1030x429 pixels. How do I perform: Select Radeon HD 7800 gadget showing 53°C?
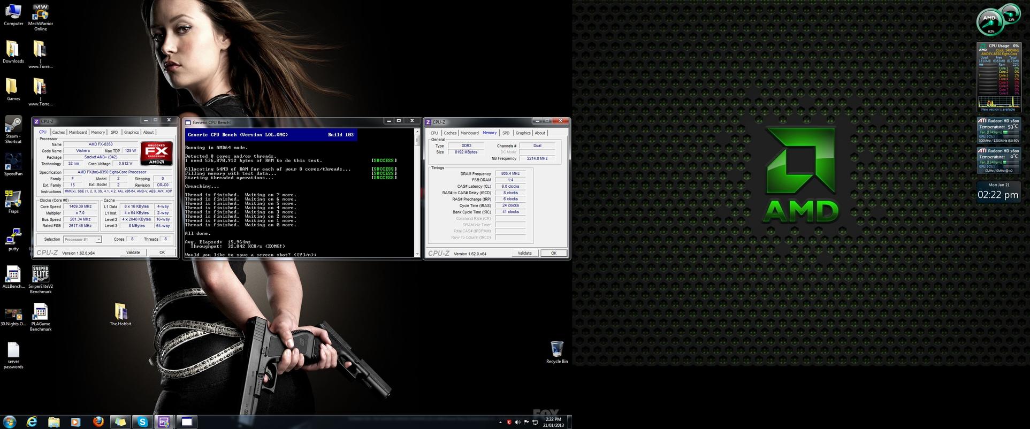click(x=998, y=131)
